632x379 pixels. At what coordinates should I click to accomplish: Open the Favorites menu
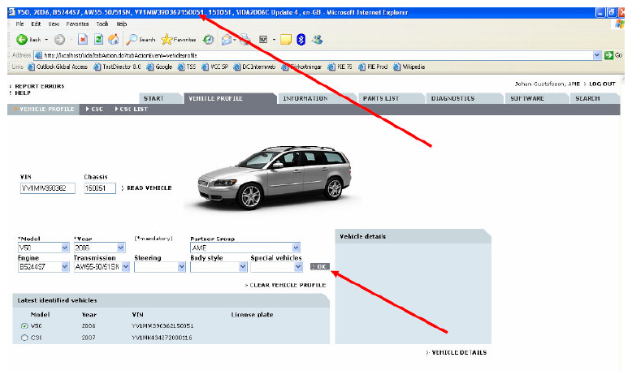pyautogui.click(x=77, y=24)
